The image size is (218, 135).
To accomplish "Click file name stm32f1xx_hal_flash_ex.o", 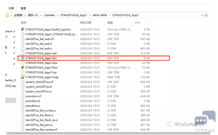I will [42, 120].
